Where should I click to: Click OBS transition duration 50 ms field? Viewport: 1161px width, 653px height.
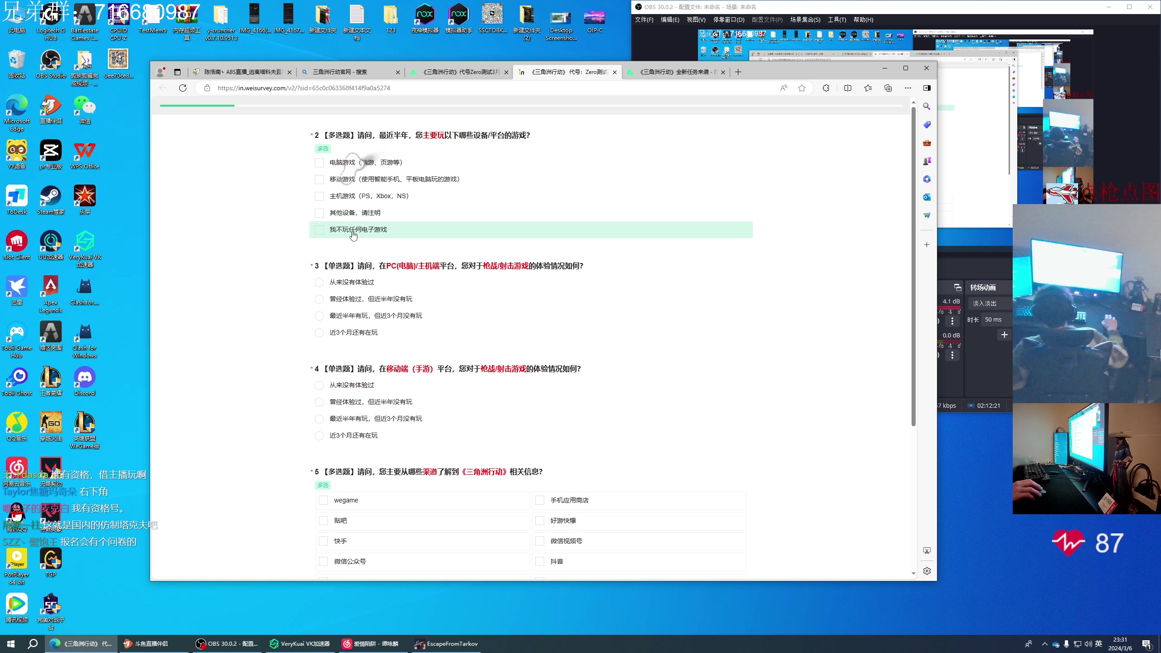click(x=996, y=320)
